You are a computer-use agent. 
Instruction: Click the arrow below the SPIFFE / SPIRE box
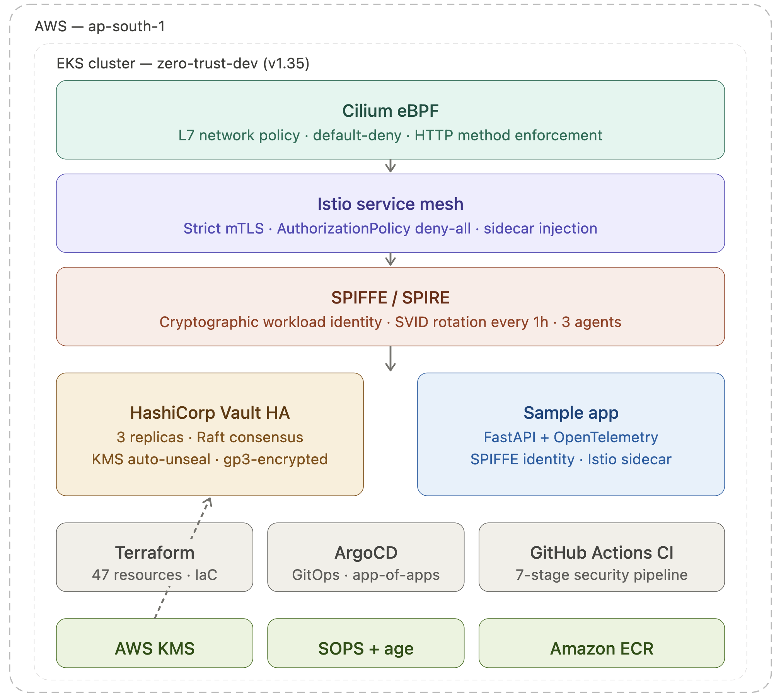tap(390, 359)
